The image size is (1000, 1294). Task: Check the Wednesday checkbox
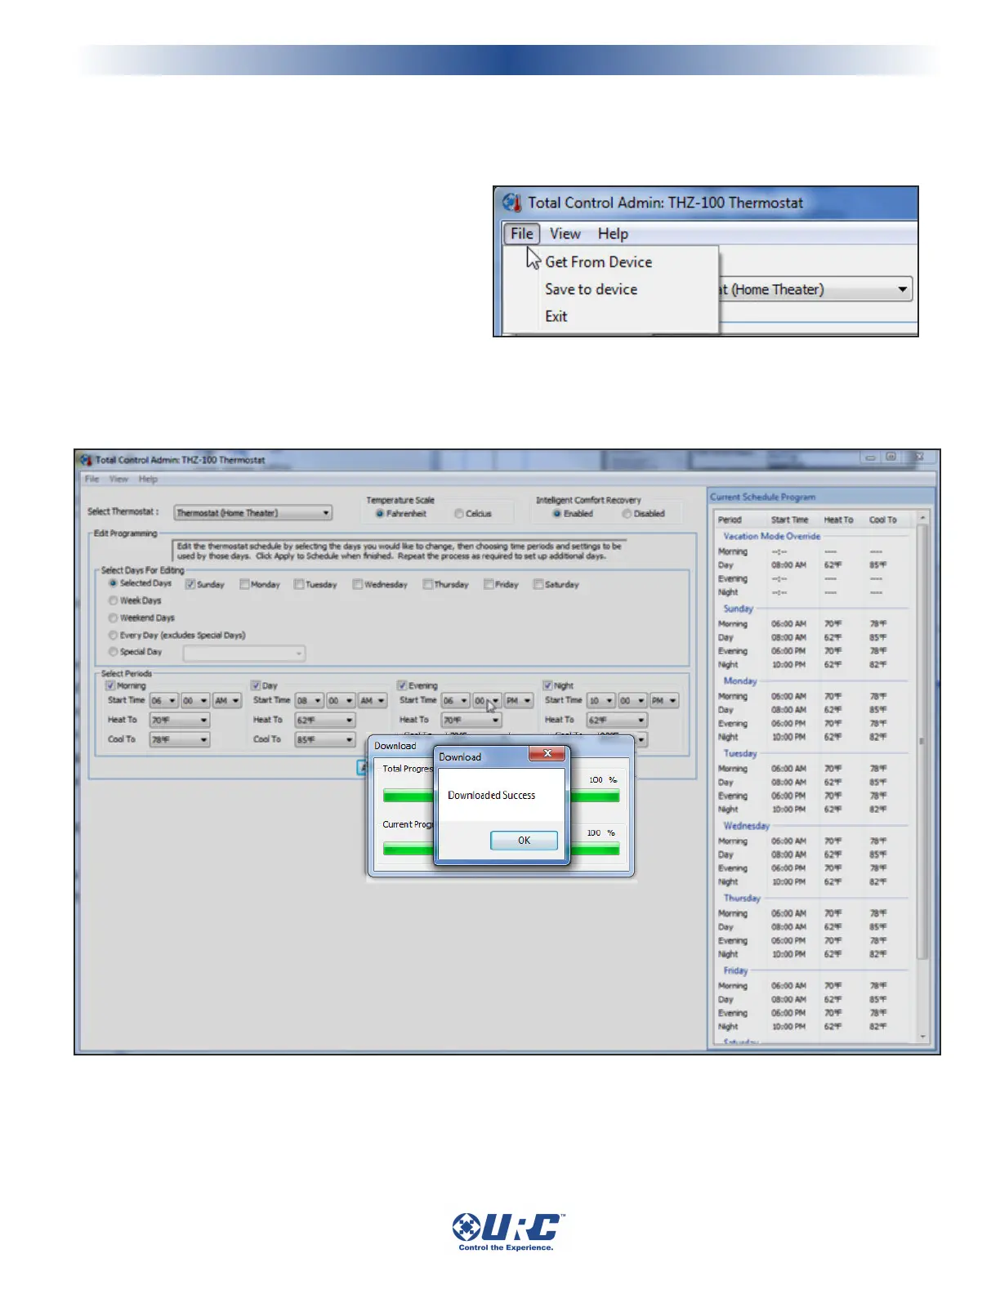pyautogui.click(x=358, y=584)
